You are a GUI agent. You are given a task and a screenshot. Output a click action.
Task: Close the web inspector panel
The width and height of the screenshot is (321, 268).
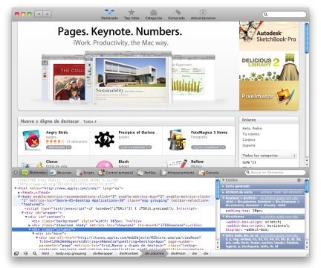16,173
